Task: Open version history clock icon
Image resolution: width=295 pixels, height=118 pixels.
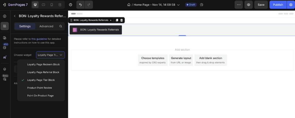Action: tap(71, 5)
